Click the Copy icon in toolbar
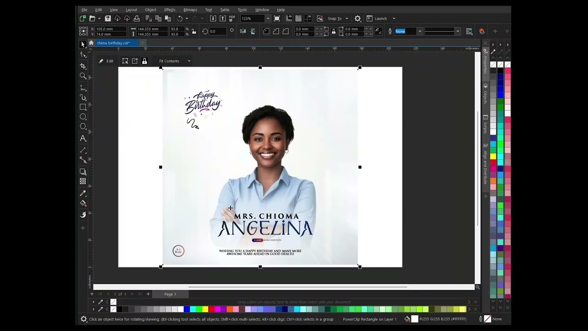Viewport: 588px width, 331px height. [158, 18]
